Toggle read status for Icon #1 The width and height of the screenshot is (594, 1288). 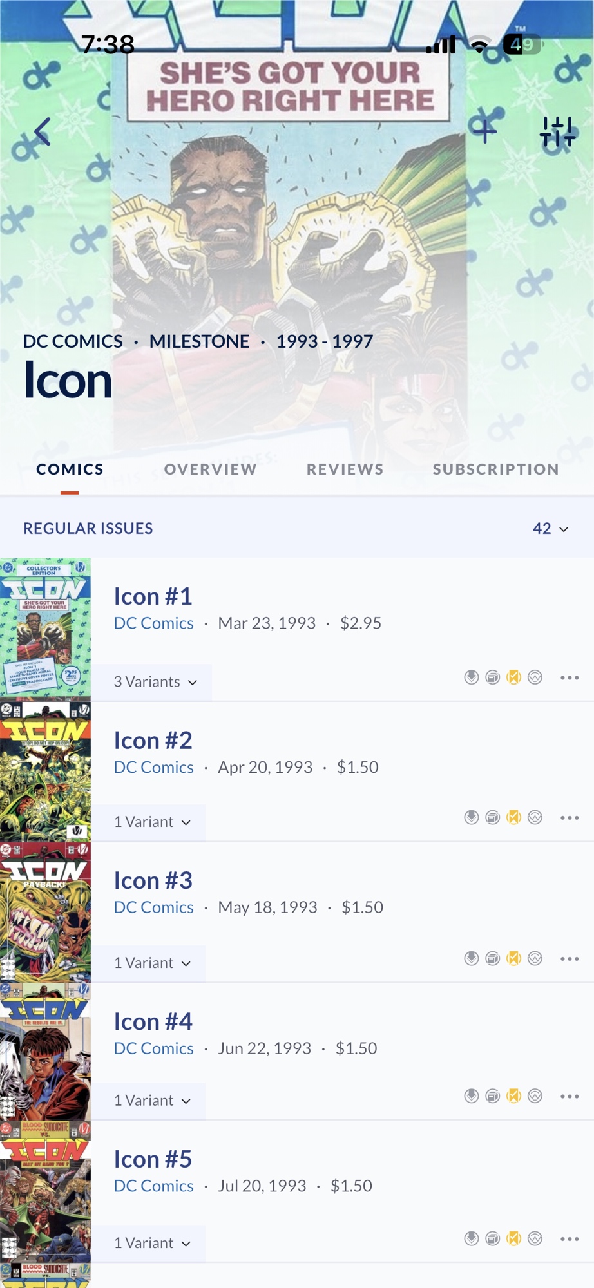[x=513, y=677]
